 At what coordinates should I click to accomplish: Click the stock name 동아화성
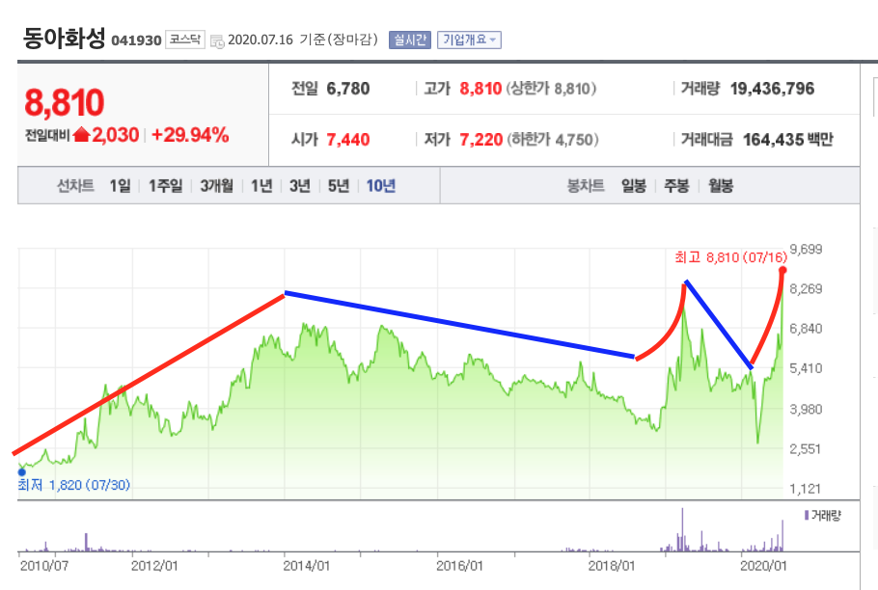click(x=64, y=39)
